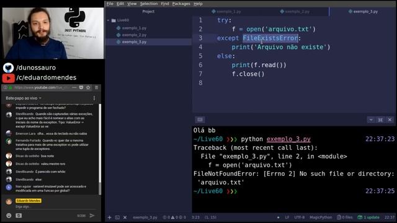Click the youtube.com URL address bar
Screen dimensions: 397x223
(x=42, y=87)
